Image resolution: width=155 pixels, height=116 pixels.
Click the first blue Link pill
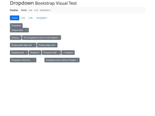point(23,18)
